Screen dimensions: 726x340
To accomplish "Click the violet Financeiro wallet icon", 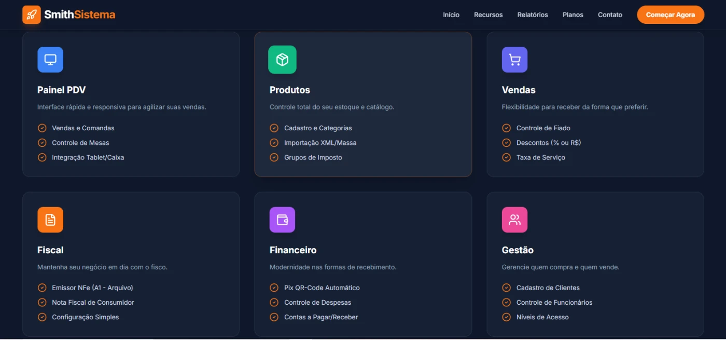I will pos(282,220).
